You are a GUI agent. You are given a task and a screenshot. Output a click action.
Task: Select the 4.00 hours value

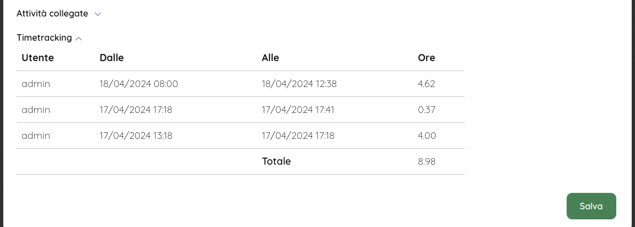(427, 135)
